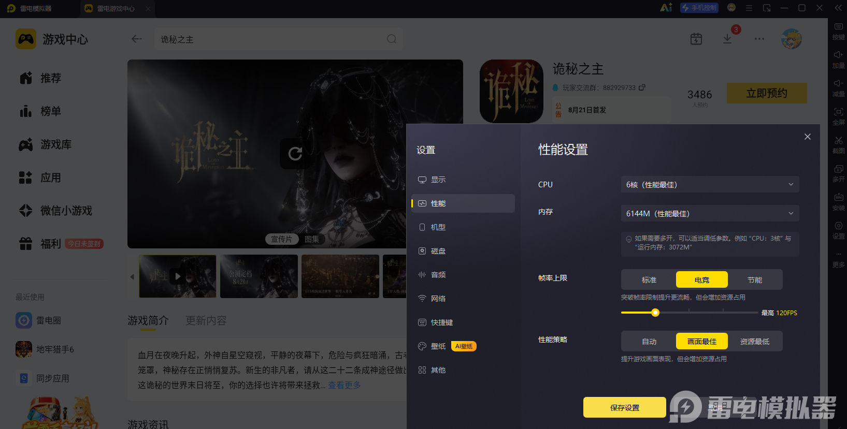The height and width of the screenshot is (429, 847).
Task: Close the settings dialog
Action: (808, 137)
